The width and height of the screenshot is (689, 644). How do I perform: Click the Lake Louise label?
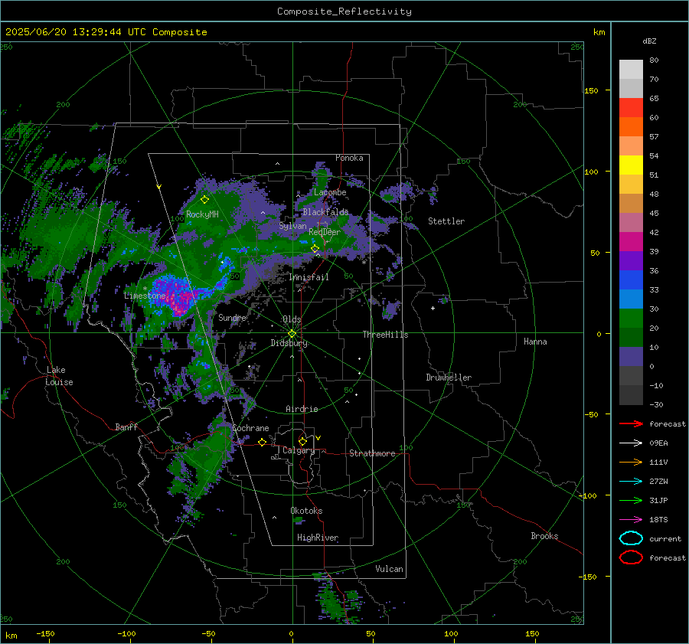click(59, 376)
